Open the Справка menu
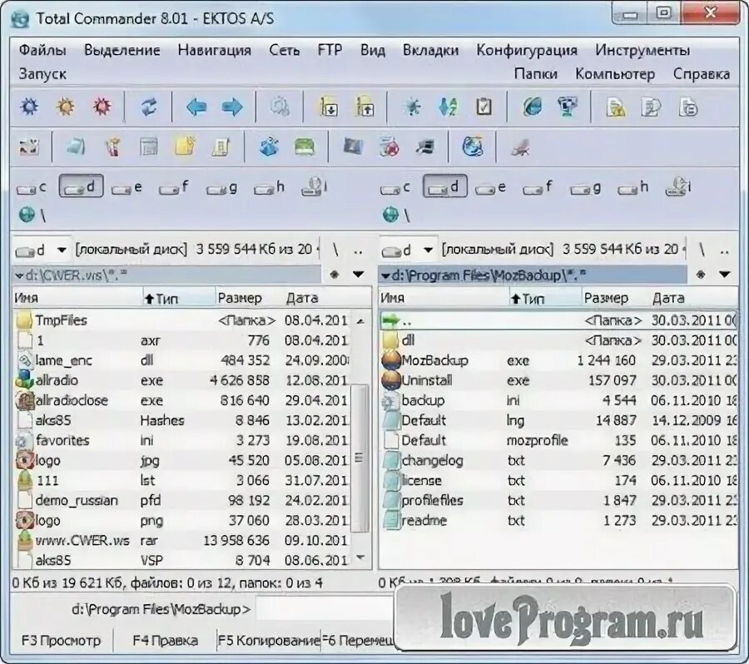Viewport: 749px width, 664px height. tap(702, 74)
